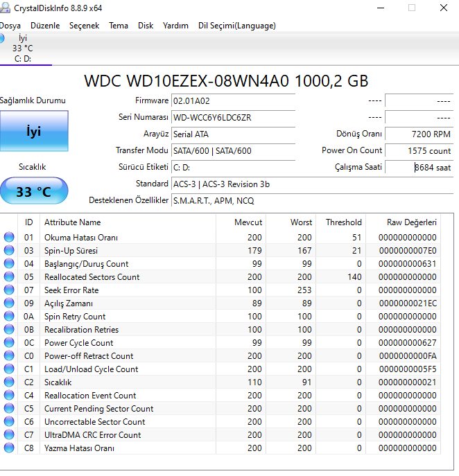459x476 pixels.
Task: Open Dil Seçimi(Language) menu
Action: [237, 26]
